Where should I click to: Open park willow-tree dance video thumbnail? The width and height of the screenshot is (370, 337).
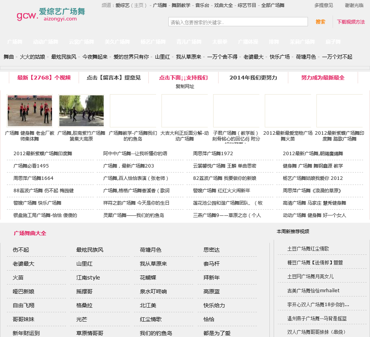click(81, 111)
